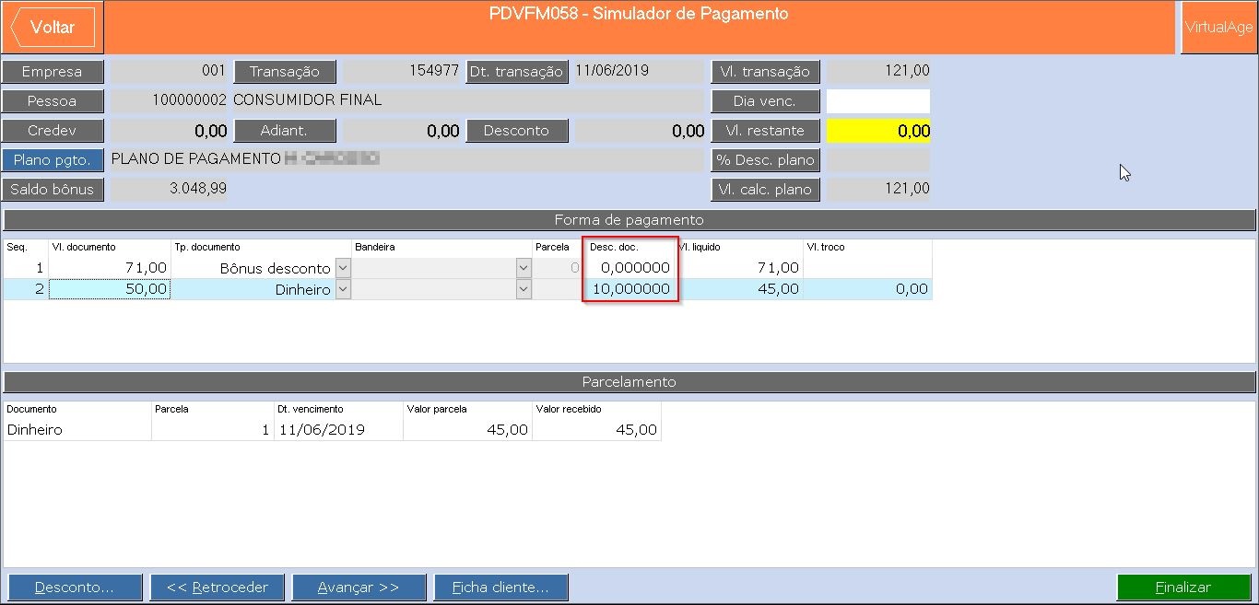Click the Dia venc. button
Screen dimensions: 1259x605
tap(765, 101)
